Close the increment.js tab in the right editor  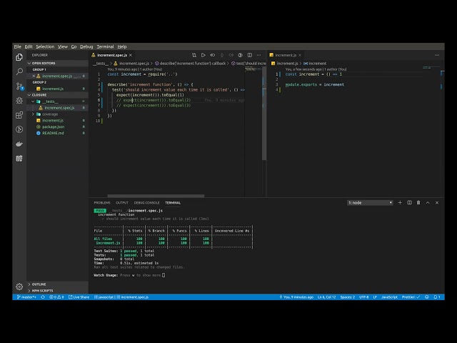[300, 55]
